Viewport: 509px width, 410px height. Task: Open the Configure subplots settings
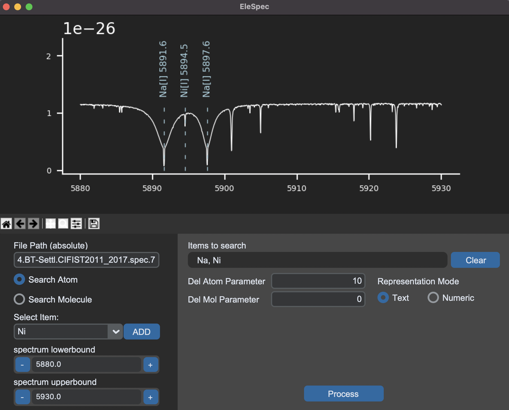click(x=76, y=224)
